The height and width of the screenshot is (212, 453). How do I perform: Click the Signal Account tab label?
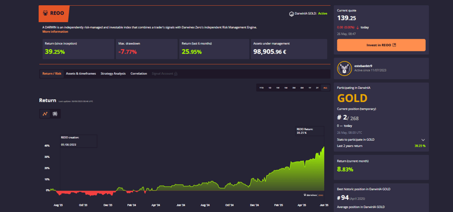pos(162,74)
